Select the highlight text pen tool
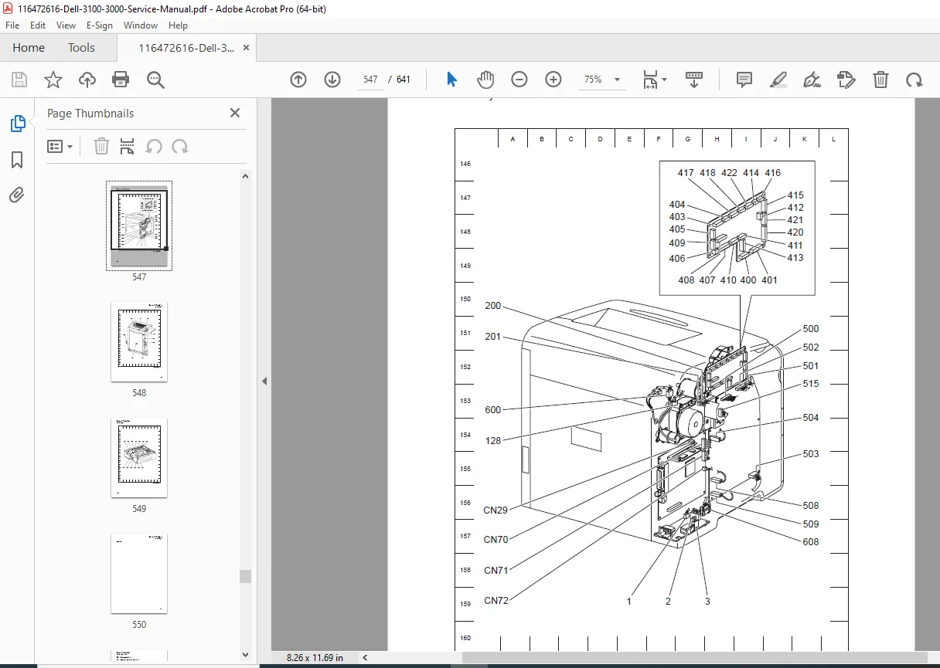This screenshot has width=940, height=668. (778, 80)
